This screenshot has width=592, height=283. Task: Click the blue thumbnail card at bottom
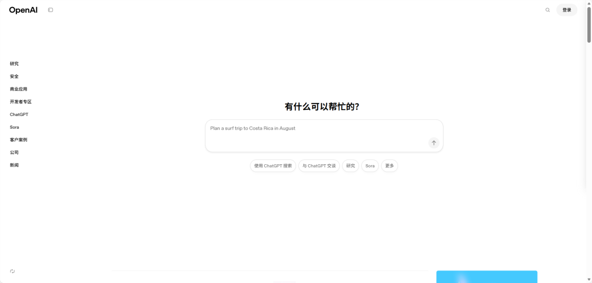(x=487, y=276)
